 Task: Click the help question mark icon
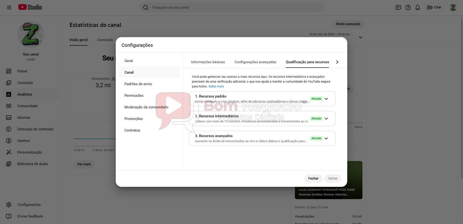tap(408, 8)
